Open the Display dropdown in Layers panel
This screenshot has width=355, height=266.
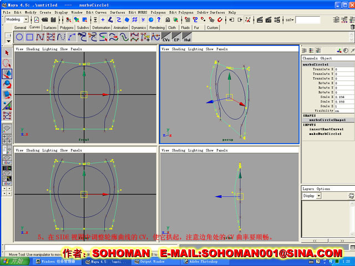pos(312,196)
